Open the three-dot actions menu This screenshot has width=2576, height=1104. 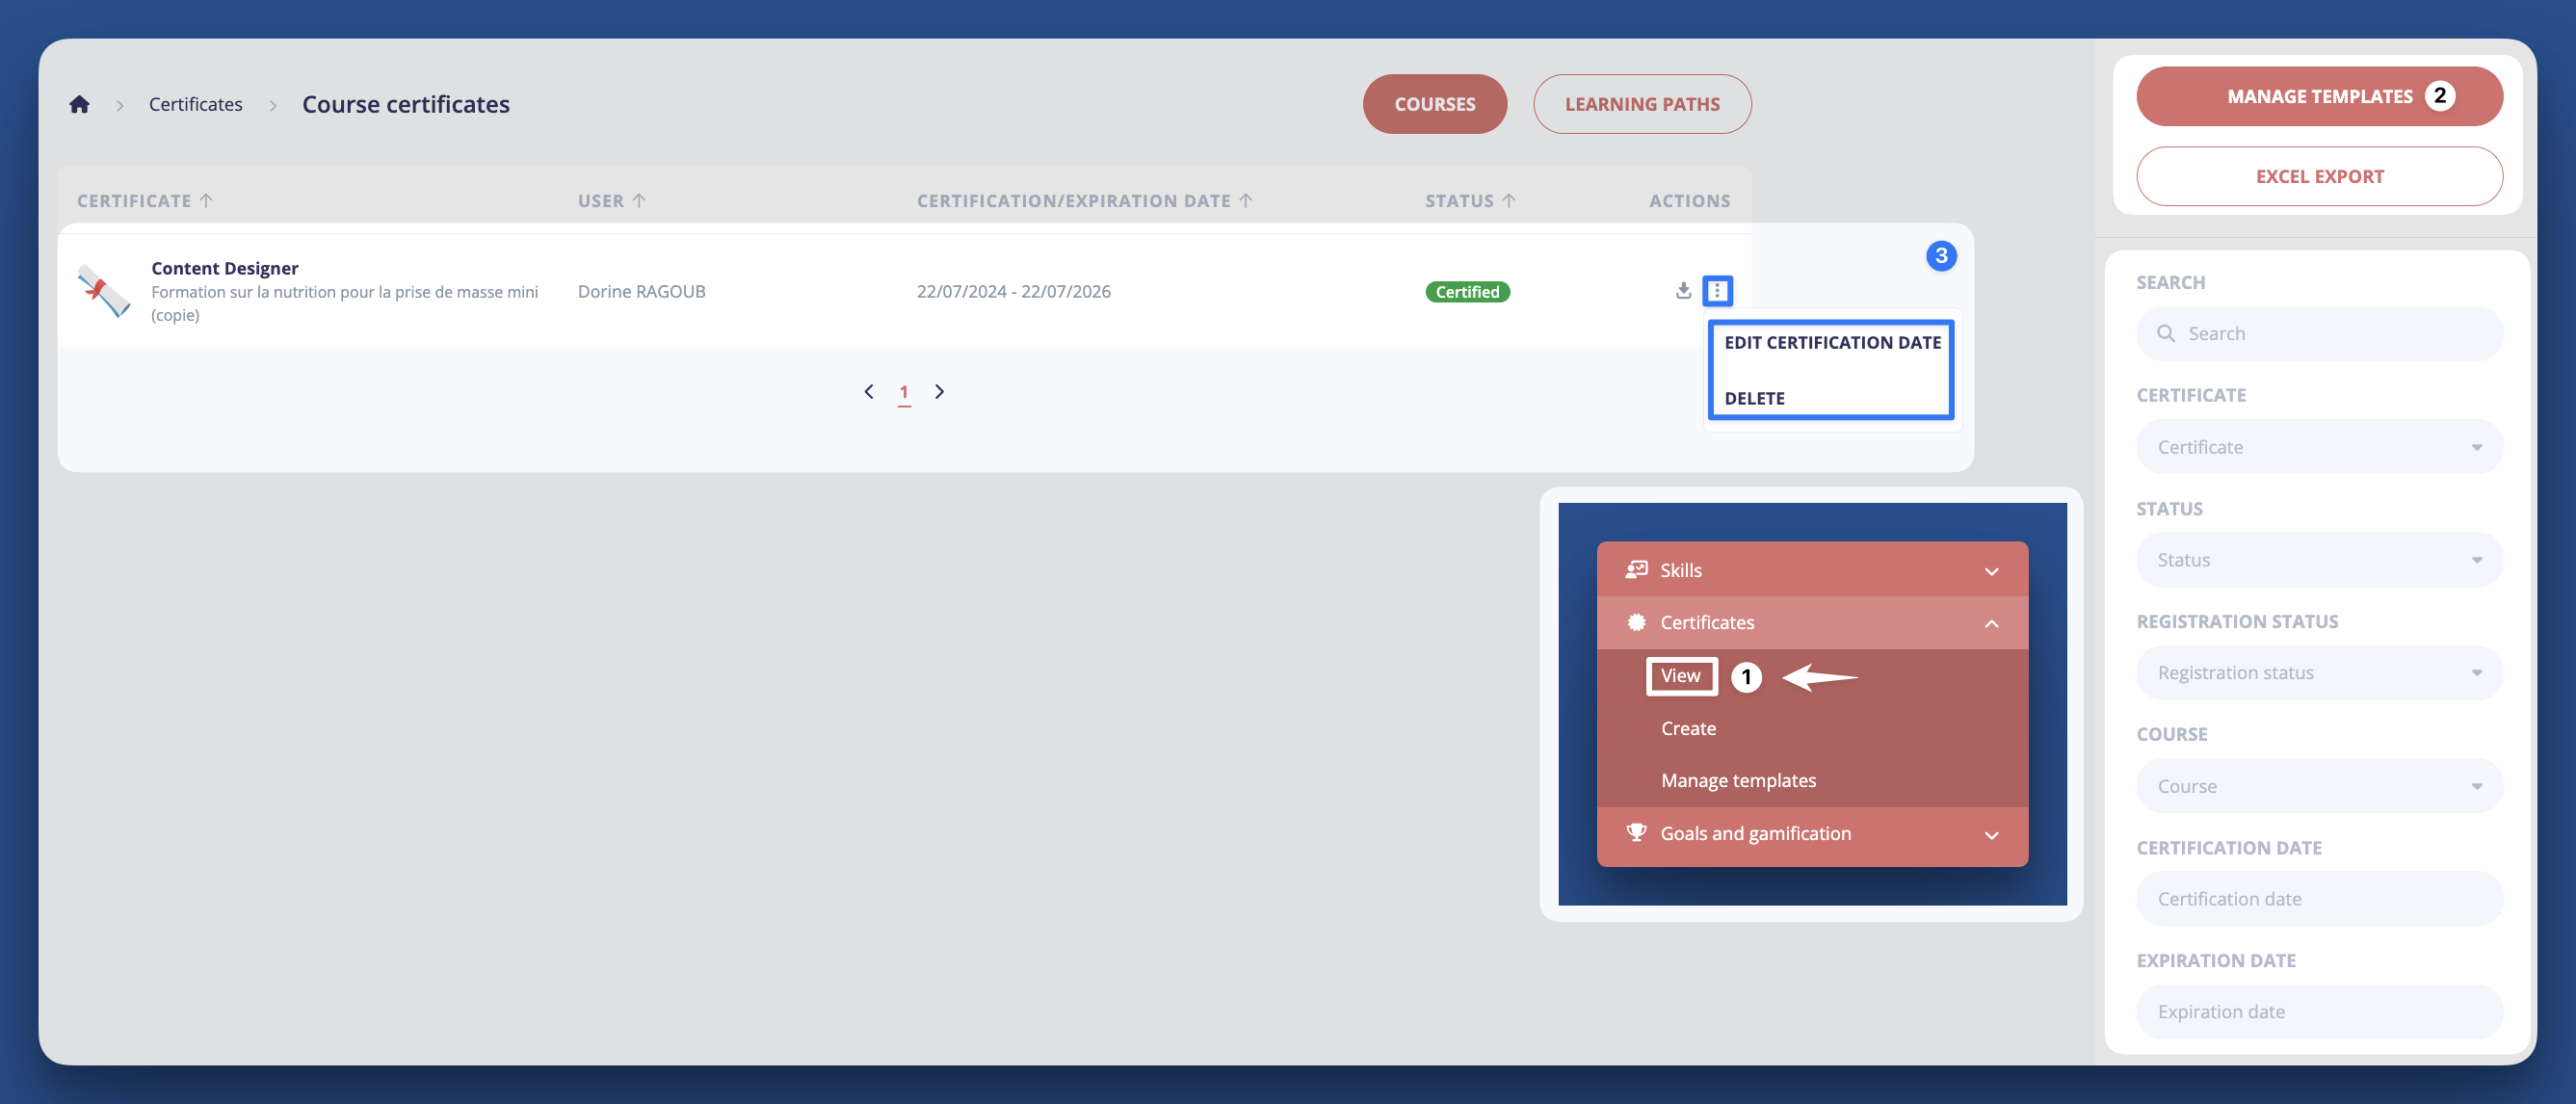click(1717, 291)
